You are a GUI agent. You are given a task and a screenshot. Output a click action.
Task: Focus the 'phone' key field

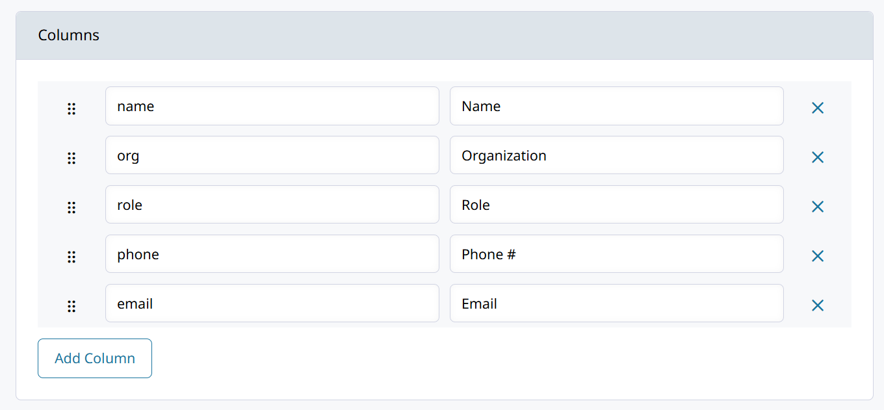coord(272,254)
